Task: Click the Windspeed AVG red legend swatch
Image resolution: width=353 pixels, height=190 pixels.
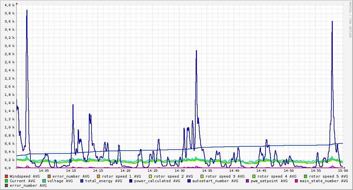Action: [6, 177]
